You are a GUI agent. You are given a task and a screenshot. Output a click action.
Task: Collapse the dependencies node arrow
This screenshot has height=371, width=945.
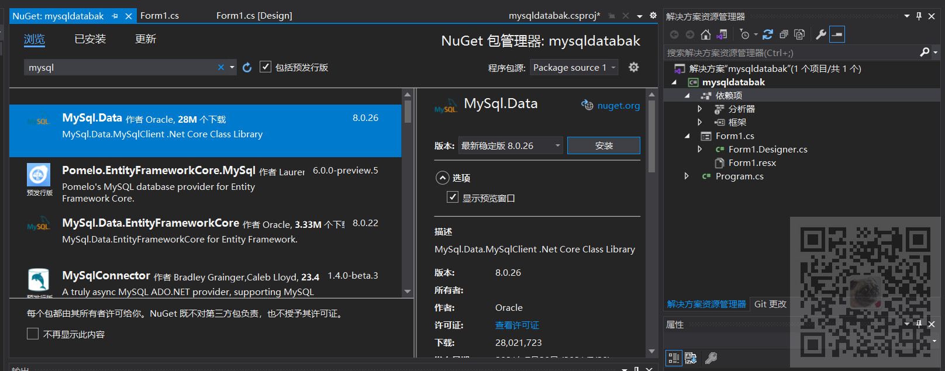pos(687,96)
